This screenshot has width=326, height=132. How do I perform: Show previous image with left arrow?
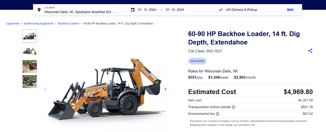pos(46,89)
